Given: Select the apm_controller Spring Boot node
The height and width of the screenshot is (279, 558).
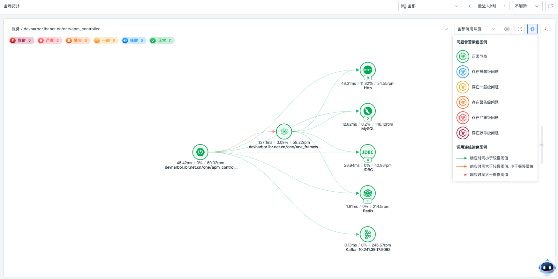Looking at the screenshot, I should [200, 152].
